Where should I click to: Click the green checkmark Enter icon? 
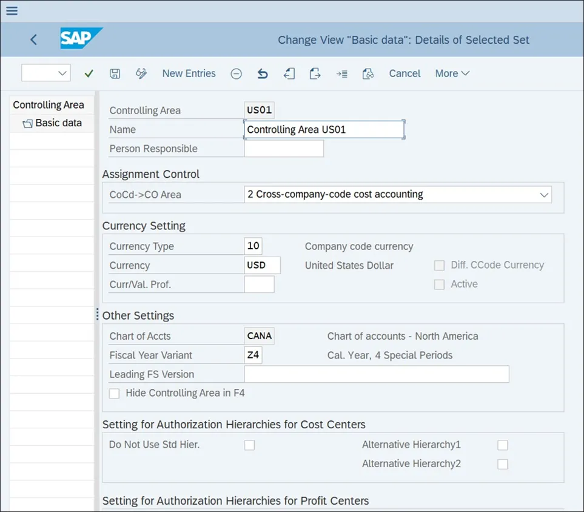click(x=89, y=73)
